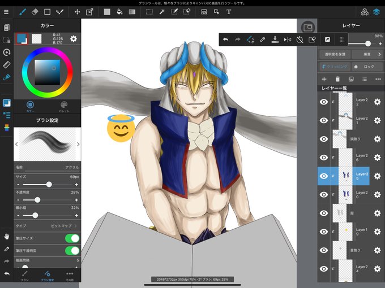Image resolution: width=385 pixels, height=288 pixels.
Task: Open layer more options ellipsis
Action: click(x=378, y=79)
